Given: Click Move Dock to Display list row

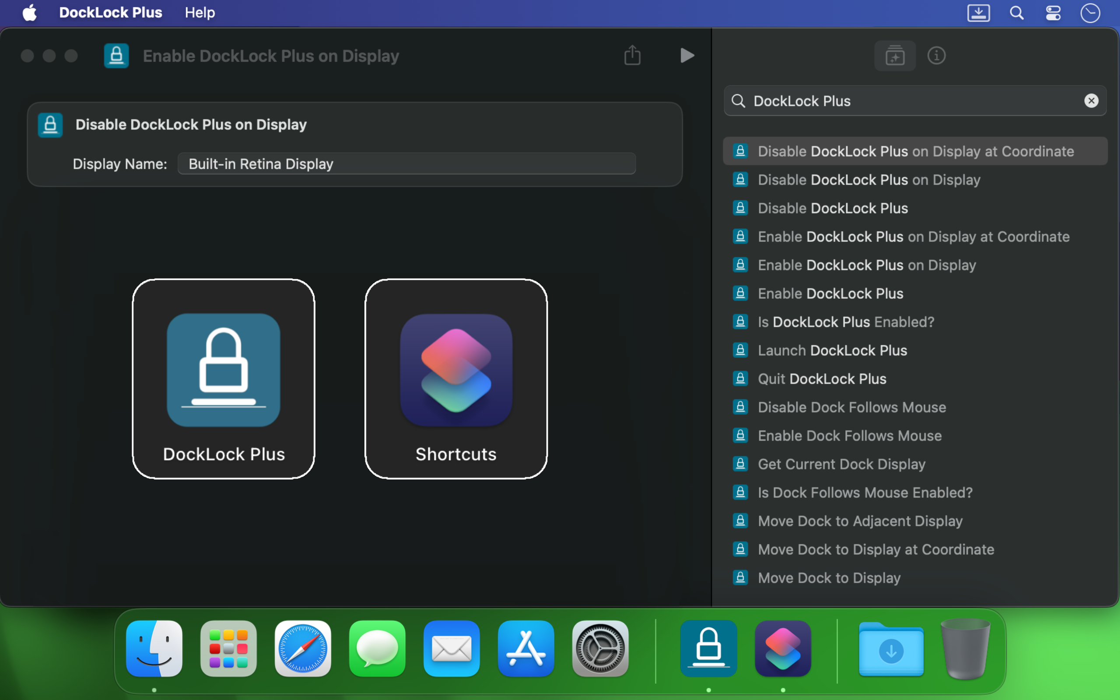Looking at the screenshot, I should click(915, 578).
